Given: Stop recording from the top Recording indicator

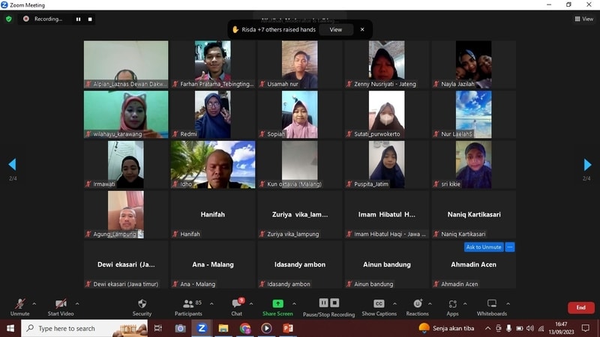Looking at the screenshot, I should click(90, 19).
